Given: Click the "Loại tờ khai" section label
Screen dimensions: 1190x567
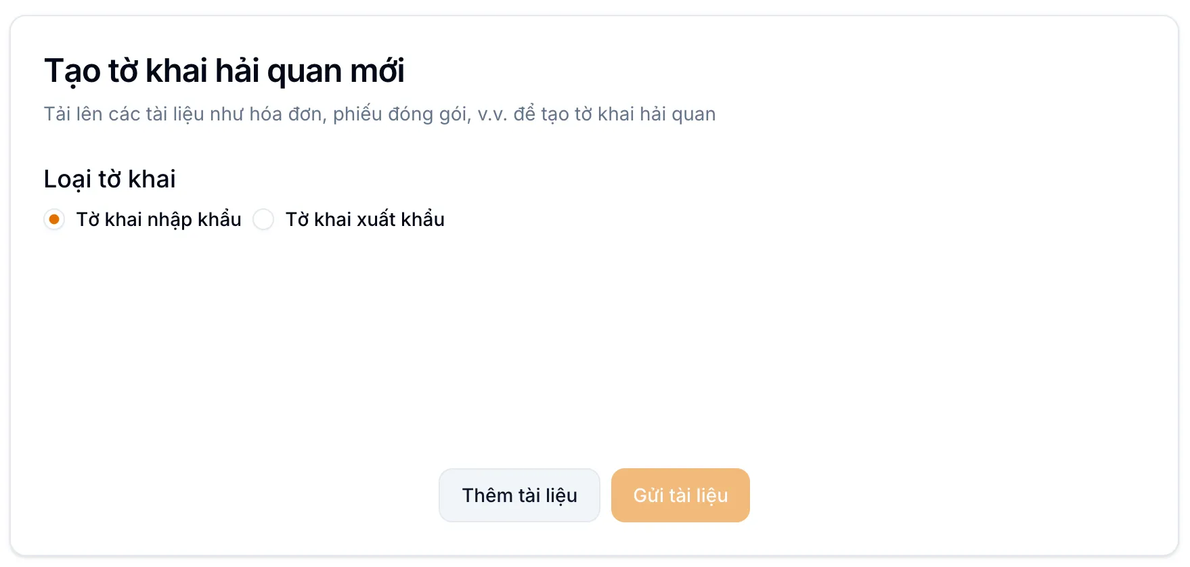Looking at the screenshot, I should (x=110, y=178).
